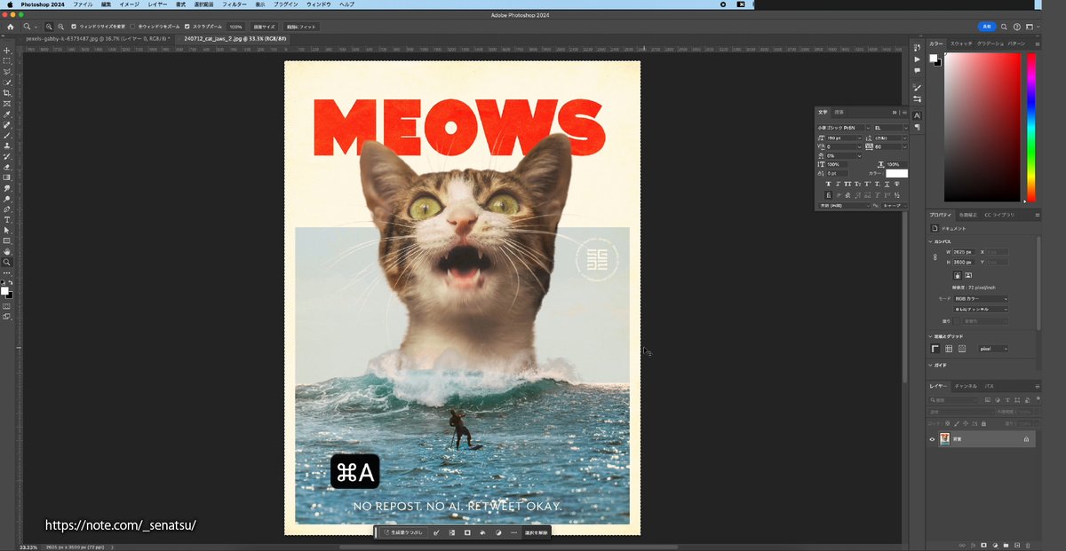Toggle canvas width-height link icon
Viewport: 1066px width, 551px height.
(x=935, y=257)
